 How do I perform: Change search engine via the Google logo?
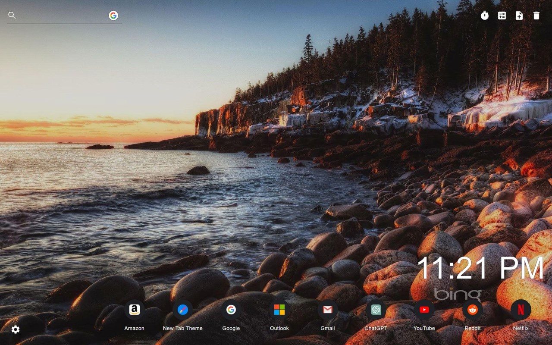113,16
